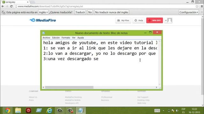204x114 pixels.
Task: Select the rarreg.key browser tab
Action: point(15,2)
